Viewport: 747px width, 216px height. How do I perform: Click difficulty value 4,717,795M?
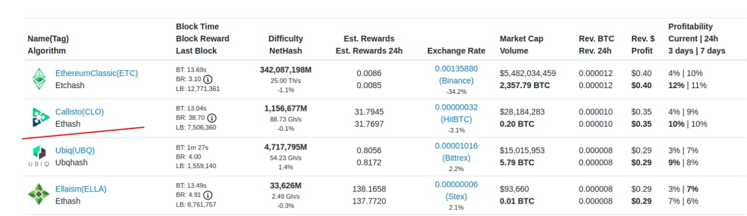(x=285, y=147)
